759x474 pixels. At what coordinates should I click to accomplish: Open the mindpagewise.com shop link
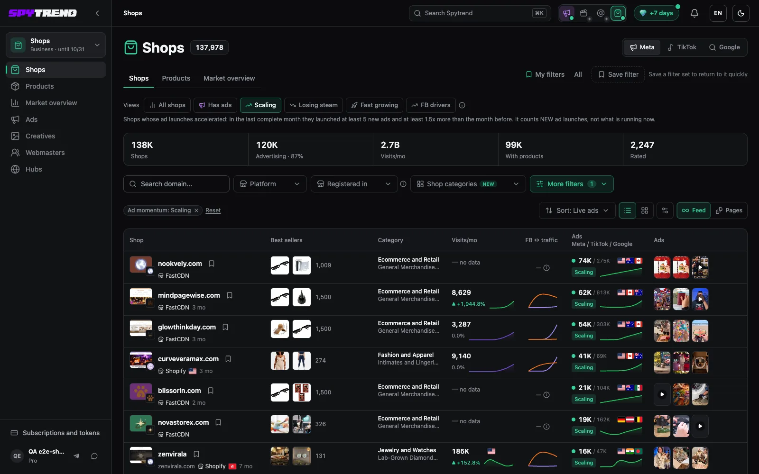pos(189,295)
